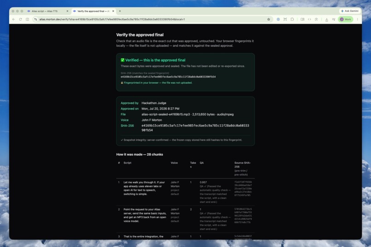Click the wrapped SHA-256 hash in details card
The width and height of the screenshot is (371, 247).
(195, 128)
